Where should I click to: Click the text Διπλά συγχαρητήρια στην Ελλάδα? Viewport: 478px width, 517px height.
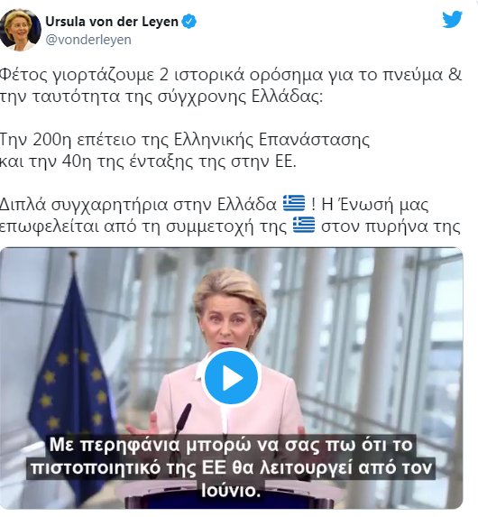coord(138,205)
